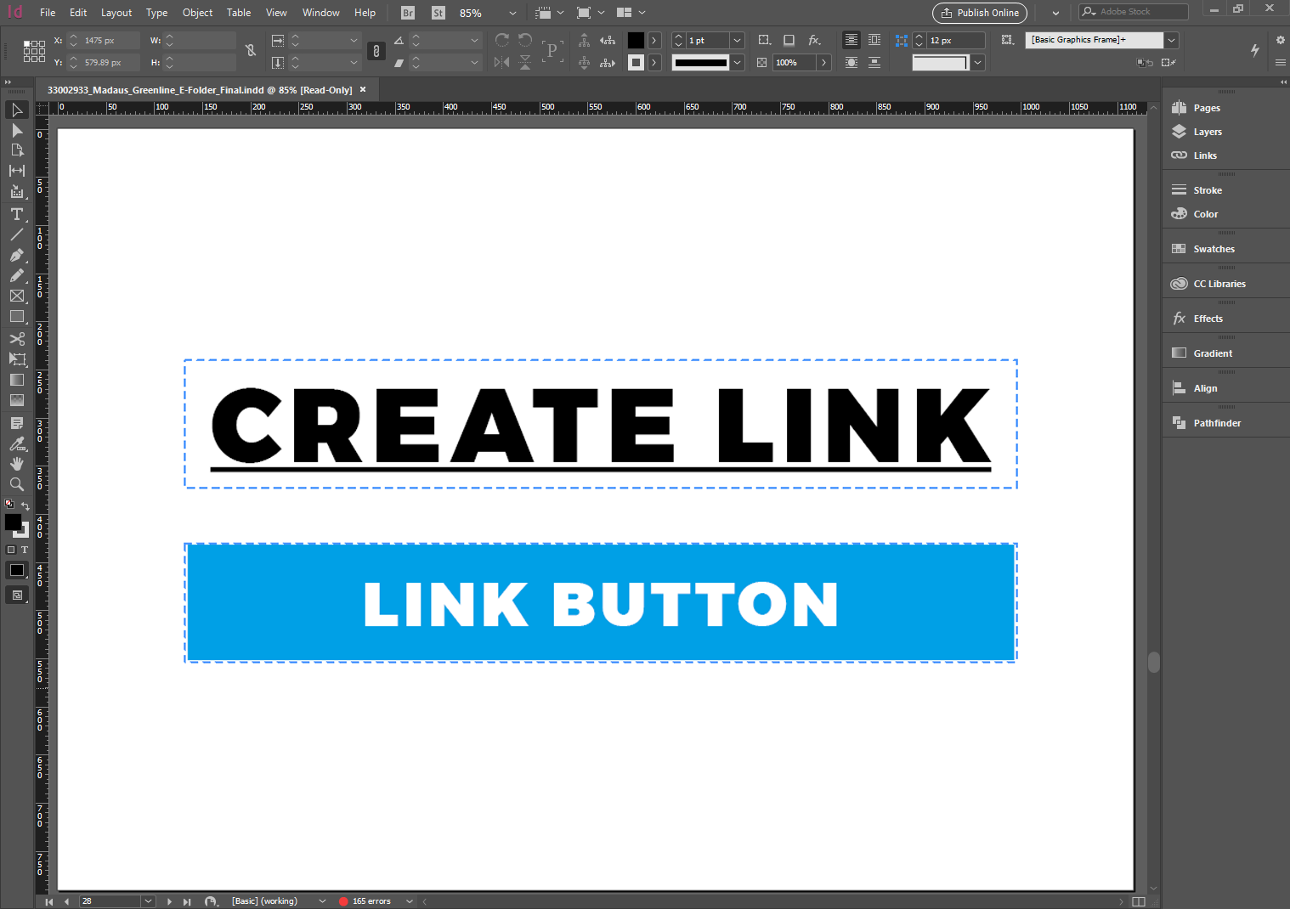Activate the Eyedropper tool
The width and height of the screenshot is (1290, 909).
tap(17, 443)
